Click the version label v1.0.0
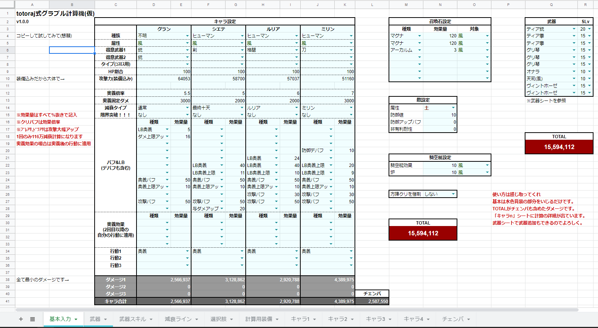This screenshot has width=598, height=328. tap(22, 22)
